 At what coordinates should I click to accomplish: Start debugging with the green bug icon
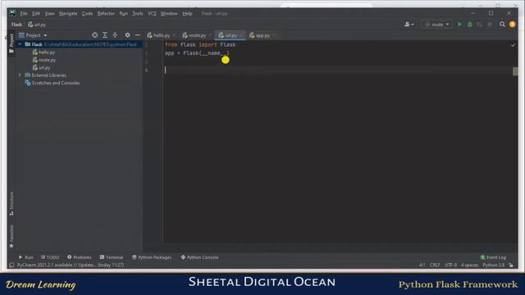(x=470, y=25)
